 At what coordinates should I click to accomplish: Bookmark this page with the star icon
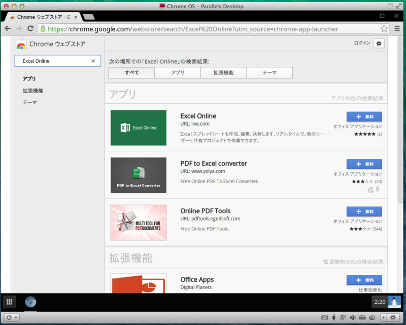(x=384, y=29)
